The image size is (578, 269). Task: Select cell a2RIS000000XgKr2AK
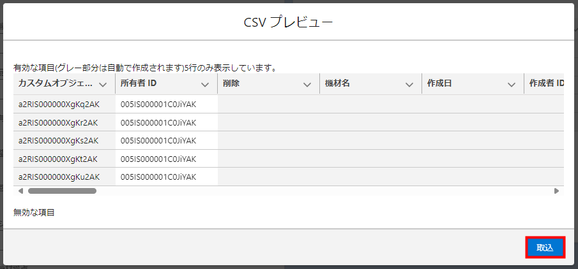(58, 122)
